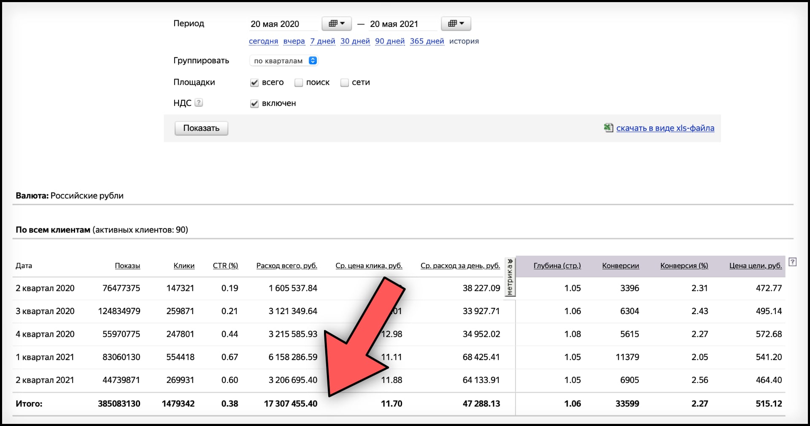Screen dimensions: 810x426
Task: Toggle the всего checkbox
Action: [254, 83]
